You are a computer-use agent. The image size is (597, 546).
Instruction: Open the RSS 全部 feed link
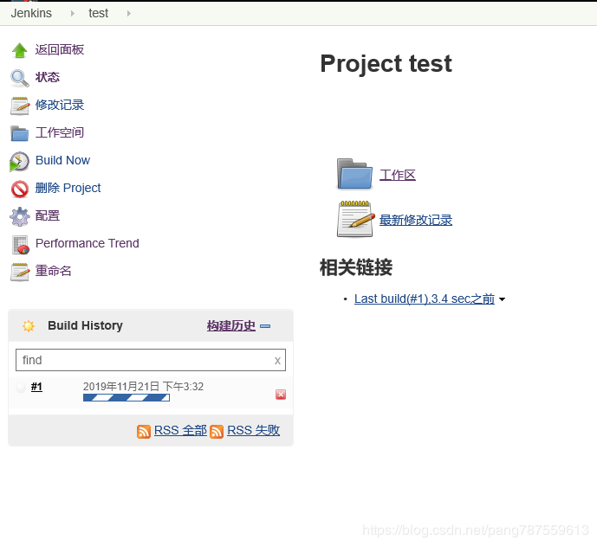[180, 430]
